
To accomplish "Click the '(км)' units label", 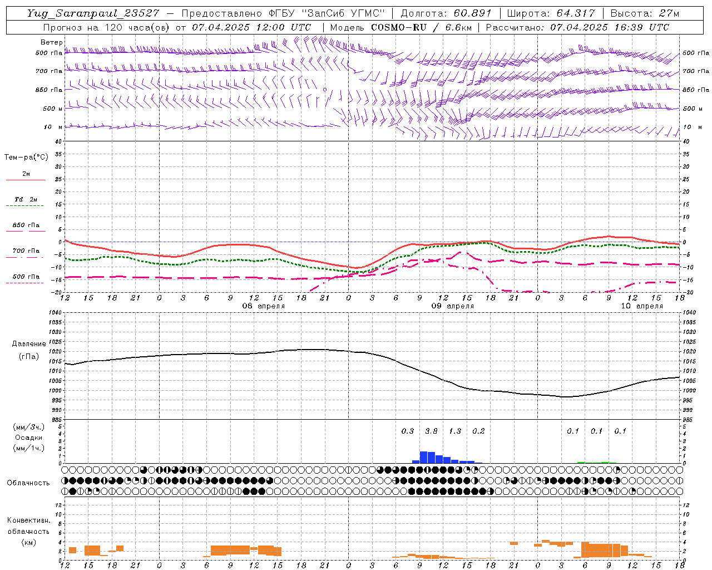I will (28, 542).
